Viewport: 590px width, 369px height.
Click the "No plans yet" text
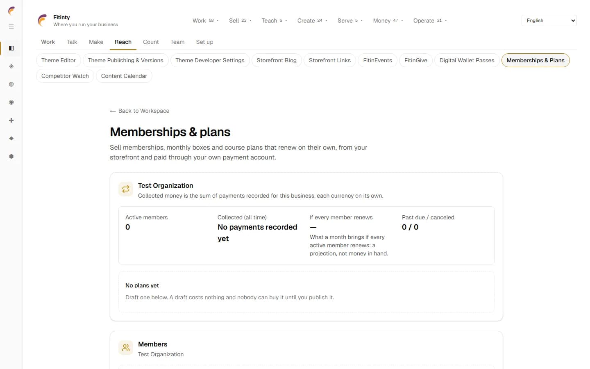coord(142,285)
